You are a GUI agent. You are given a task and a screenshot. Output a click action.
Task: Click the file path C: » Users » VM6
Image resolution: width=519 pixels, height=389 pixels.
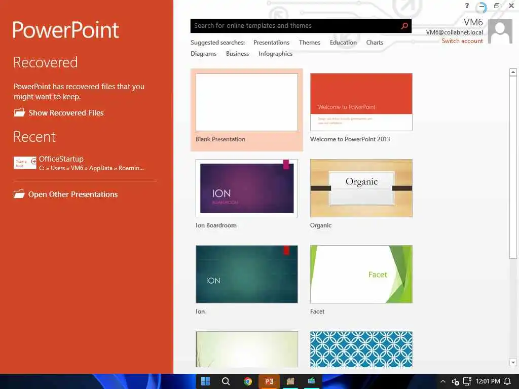(x=91, y=168)
